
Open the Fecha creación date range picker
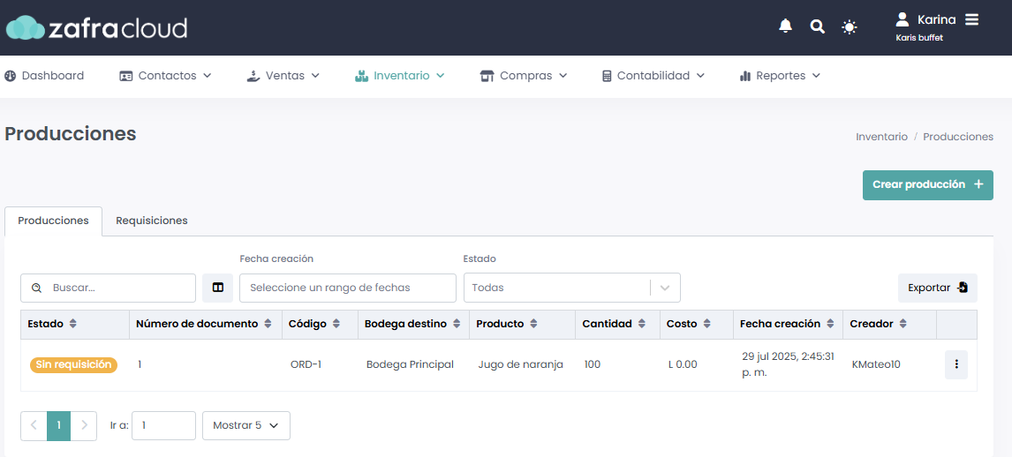[347, 288]
